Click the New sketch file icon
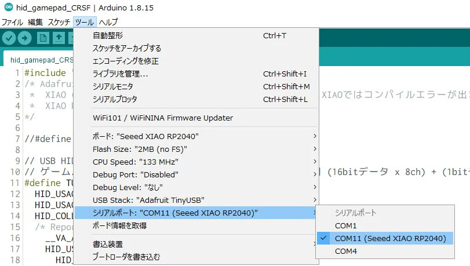The image size is (470, 266). [43, 38]
